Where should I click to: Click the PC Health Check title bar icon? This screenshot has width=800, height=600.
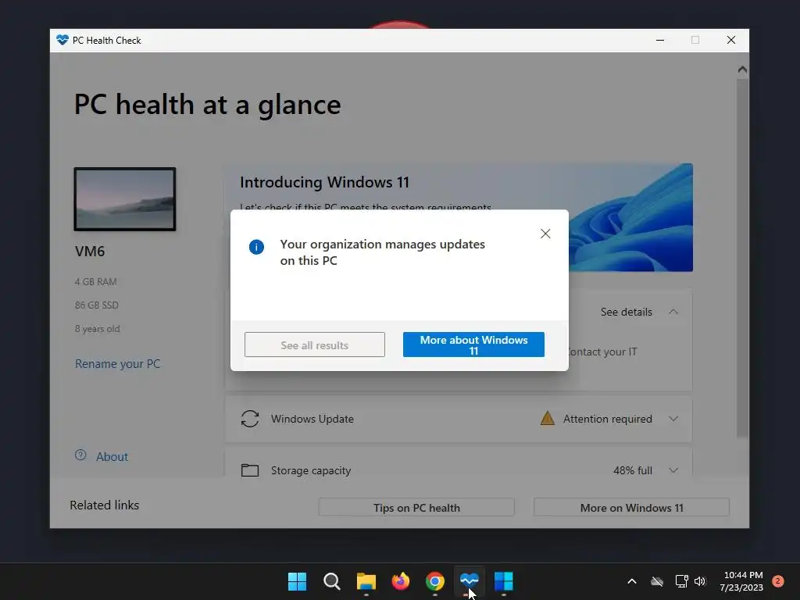pyautogui.click(x=62, y=40)
